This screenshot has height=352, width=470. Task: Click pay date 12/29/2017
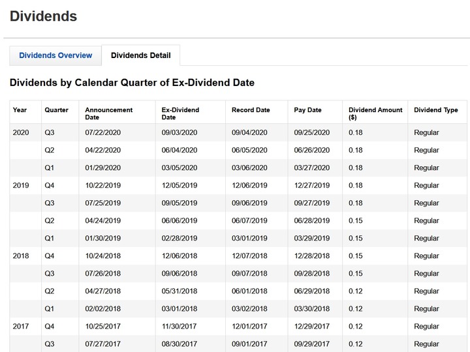(x=312, y=327)
